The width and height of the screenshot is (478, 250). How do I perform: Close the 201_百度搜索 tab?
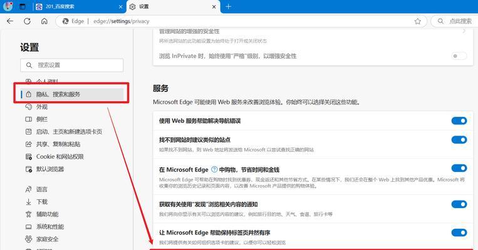click(121, 7)
